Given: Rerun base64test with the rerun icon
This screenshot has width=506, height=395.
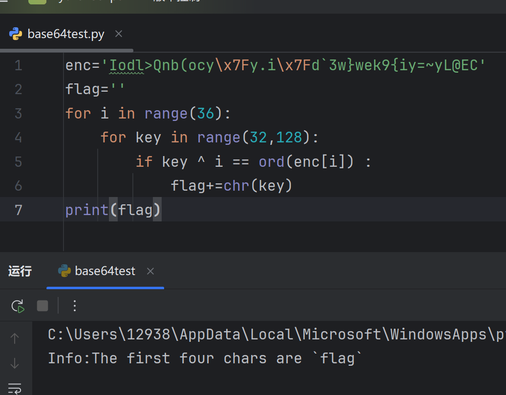Looking at the screenshot, I should [18, 306].
